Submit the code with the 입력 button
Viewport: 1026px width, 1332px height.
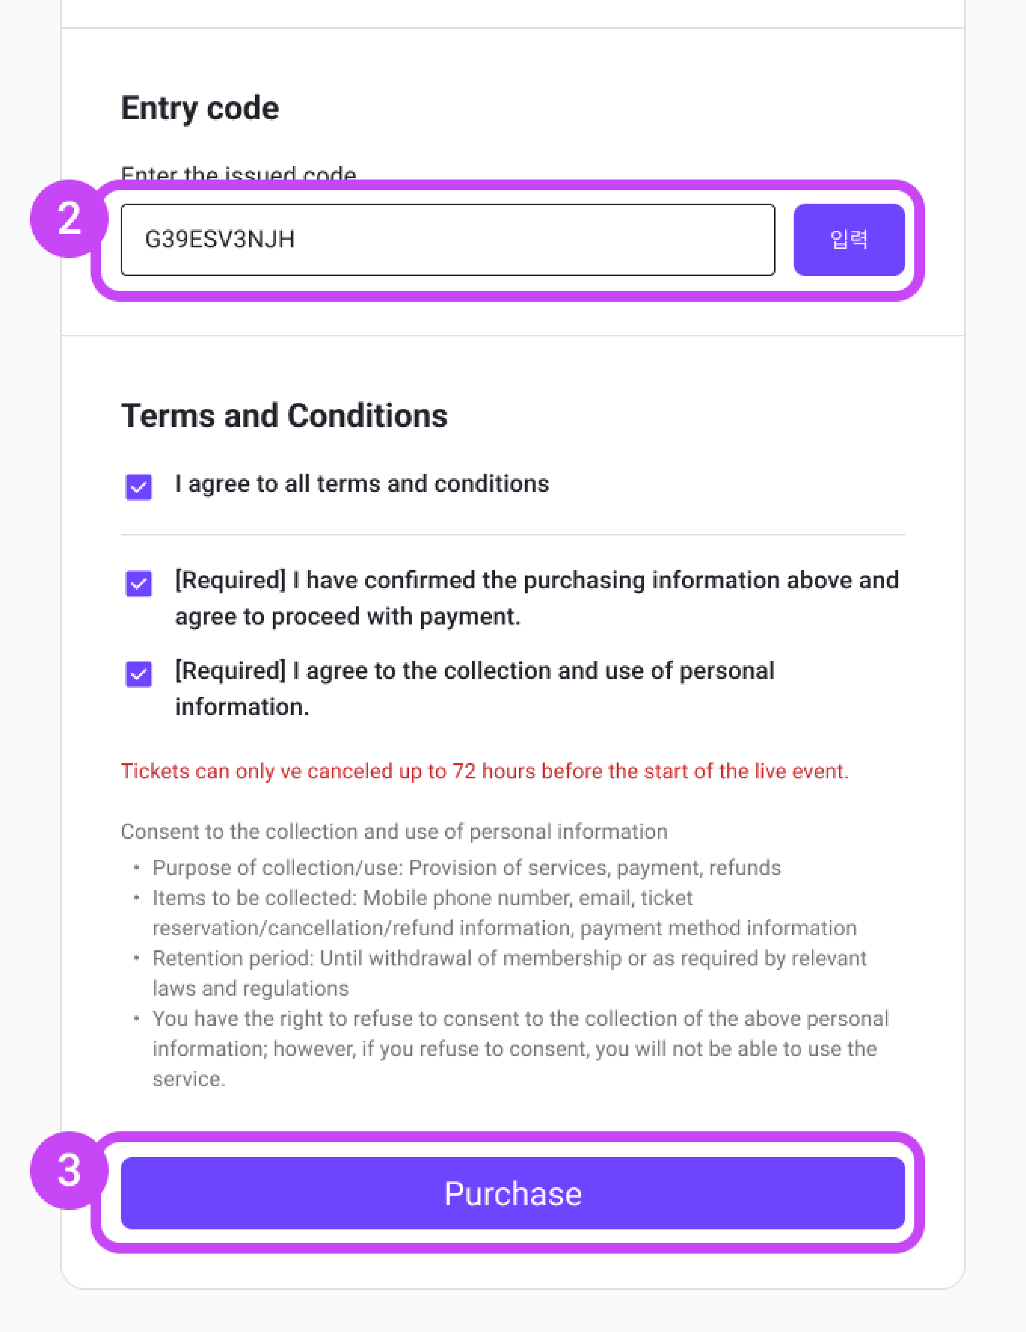[x=848, y=240]
